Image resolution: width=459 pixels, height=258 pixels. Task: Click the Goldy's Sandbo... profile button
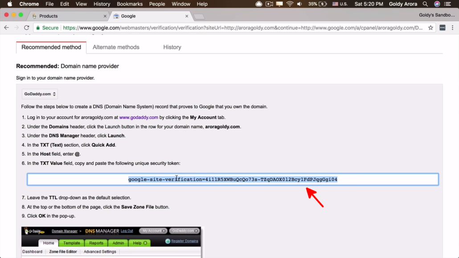(437, 15)
